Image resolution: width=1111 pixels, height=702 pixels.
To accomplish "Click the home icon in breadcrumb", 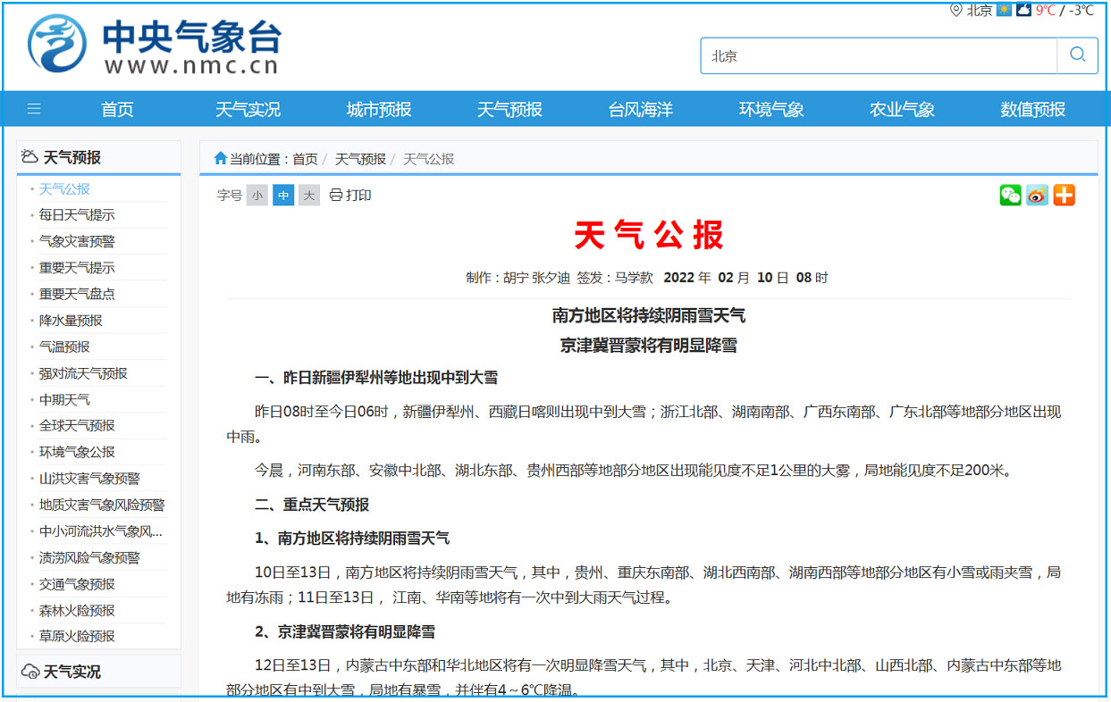I will [x=220, y=159].
